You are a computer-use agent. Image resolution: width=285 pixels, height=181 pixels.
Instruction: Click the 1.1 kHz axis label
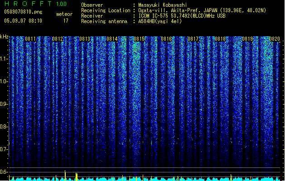[4, 59]
